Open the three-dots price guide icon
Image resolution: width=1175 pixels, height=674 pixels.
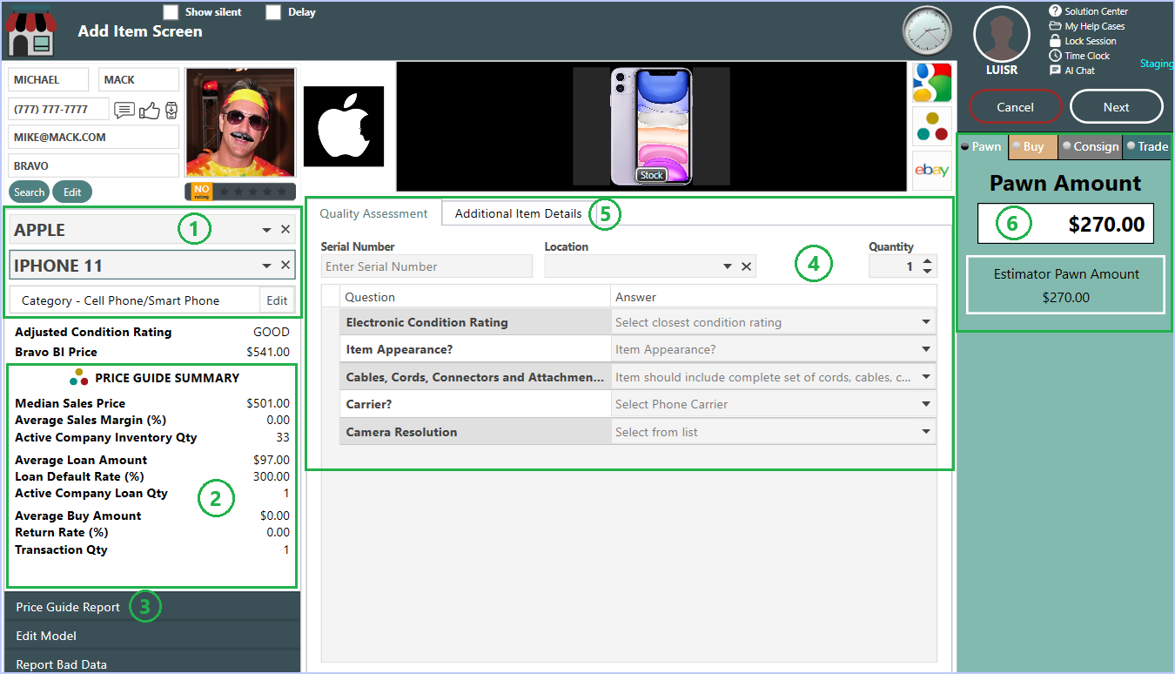tap(931, 126)
